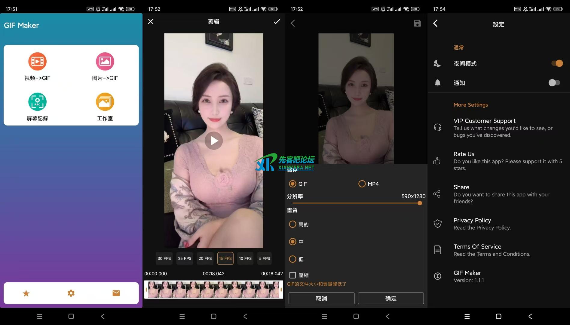Confirm edits with the checkmark
This screenshot has height=325, width=570.
click(276, 21)
